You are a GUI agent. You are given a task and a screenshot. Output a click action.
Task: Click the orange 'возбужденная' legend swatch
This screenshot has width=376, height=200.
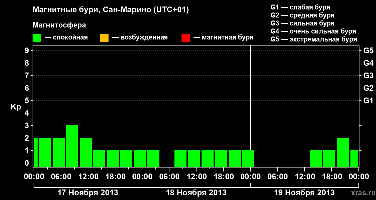click(x=104, y=38)
